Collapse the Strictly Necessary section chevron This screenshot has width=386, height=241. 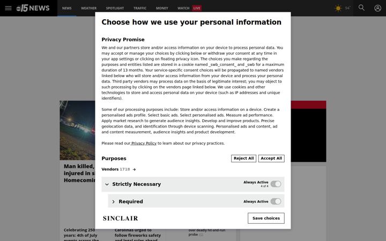(x=107, y=184)
